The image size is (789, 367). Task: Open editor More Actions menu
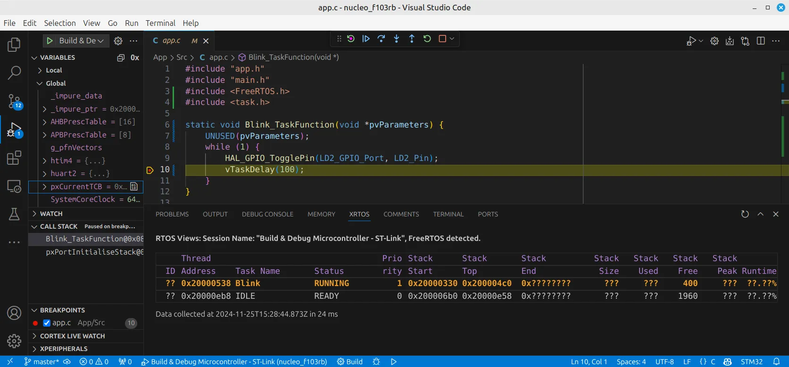(x=776, y=41)
